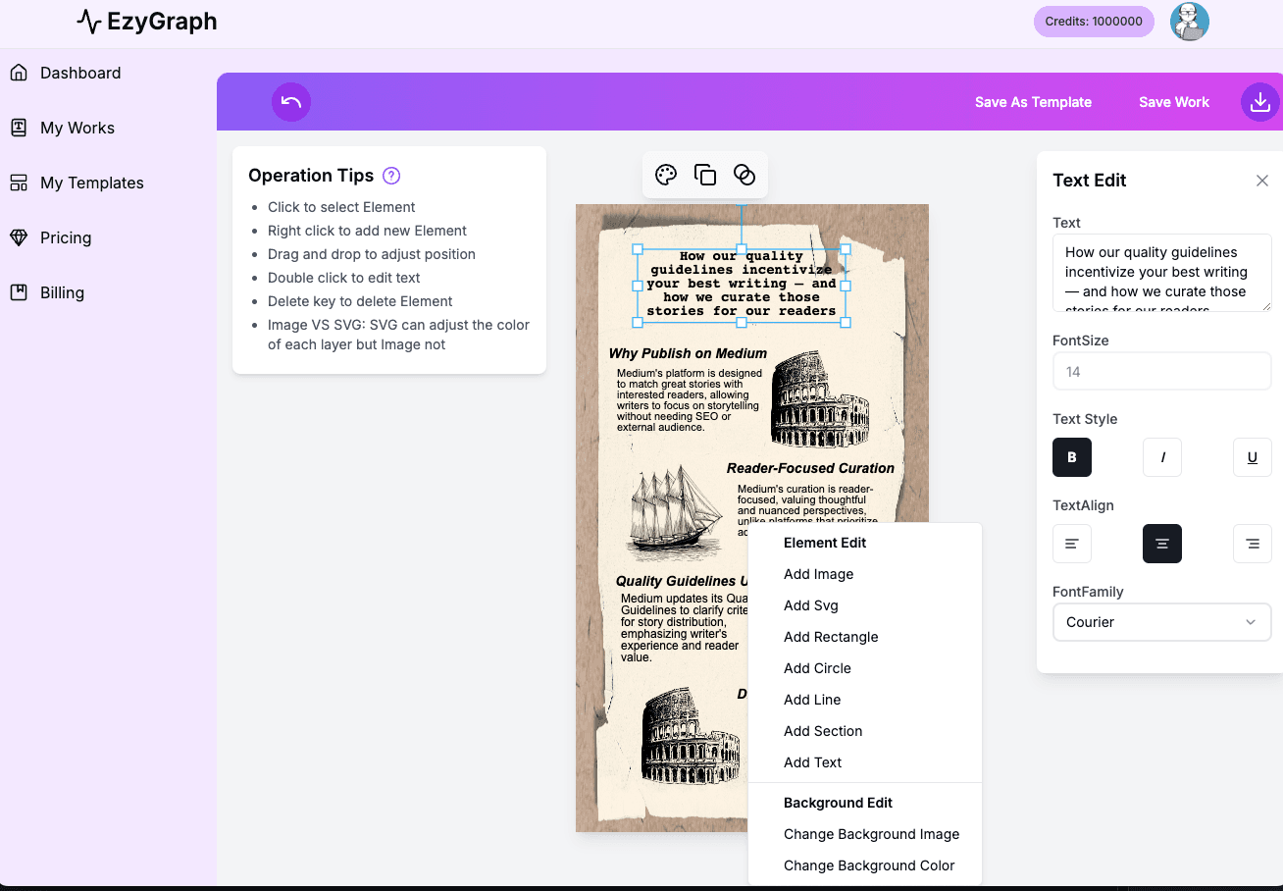The height and width of the screenshot is (891, 1283).
Task: Choose Change Background Image option
Action: click(x=871, y=834)
